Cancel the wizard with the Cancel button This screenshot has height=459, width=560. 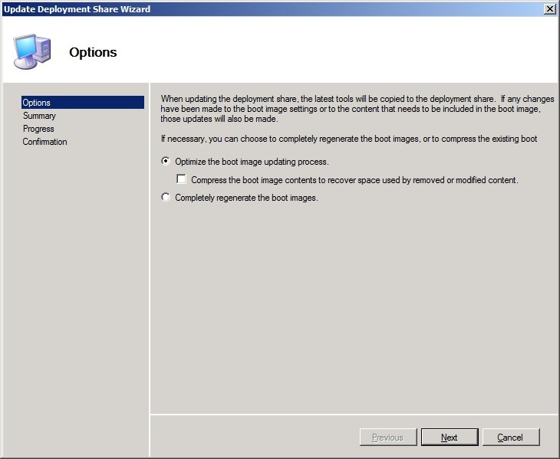click(510, 438)
